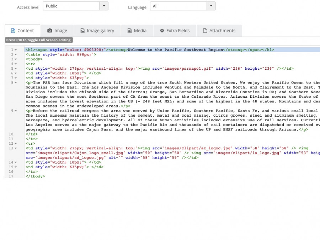The image size is (320, 240).
Task: Switch to the Content tab
Action: pyautogui.click(x=22, y=31)
